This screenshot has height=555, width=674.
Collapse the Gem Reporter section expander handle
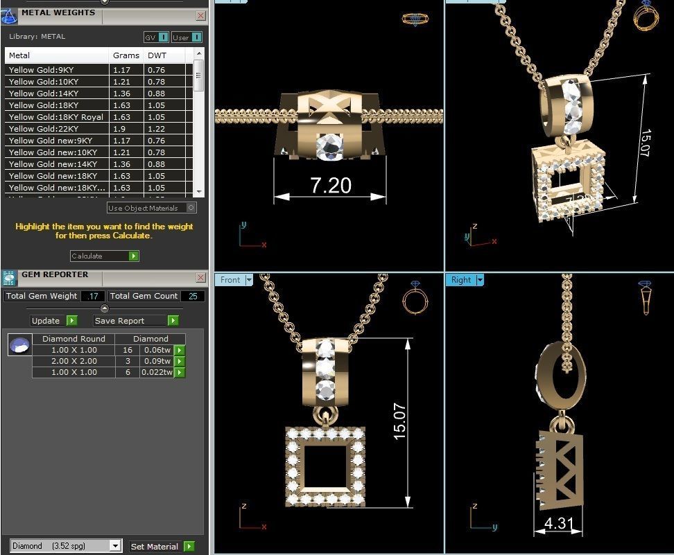pyautogui.click(x=105, y=308)
